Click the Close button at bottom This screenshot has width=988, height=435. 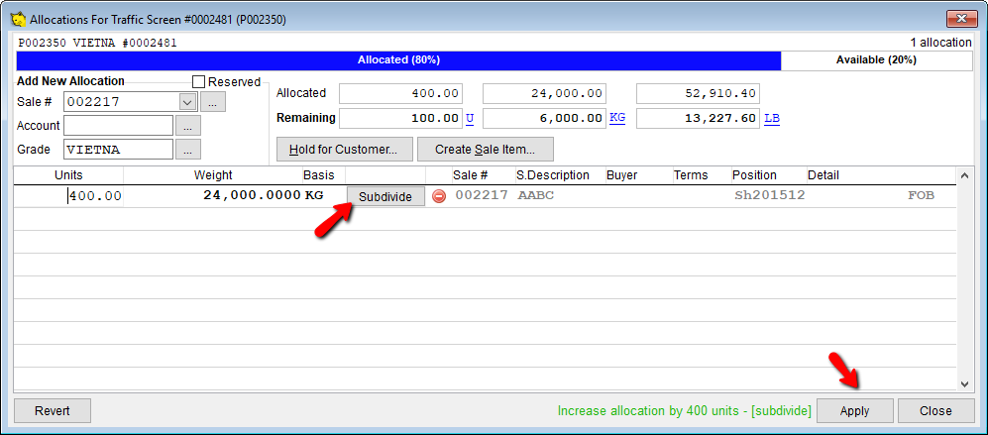pyautogui.click(x=935, y=411)
